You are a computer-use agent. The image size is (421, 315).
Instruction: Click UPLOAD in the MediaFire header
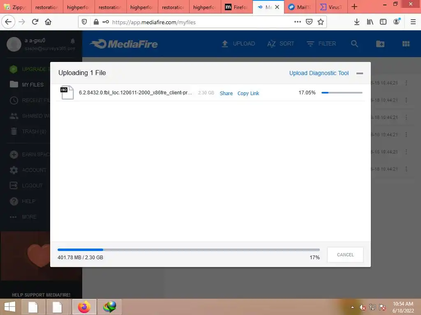point(238,43)
